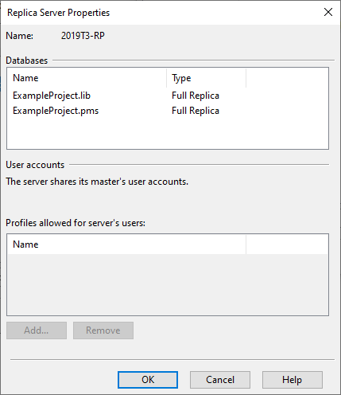
Task: Click the server name value 2019T3-RP
Action: click(x=83, y=36)
